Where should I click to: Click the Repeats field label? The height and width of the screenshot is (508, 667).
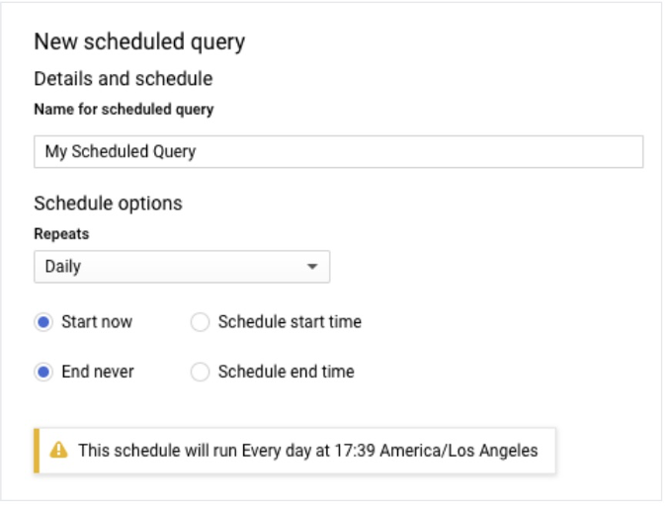tap(61, 234)
